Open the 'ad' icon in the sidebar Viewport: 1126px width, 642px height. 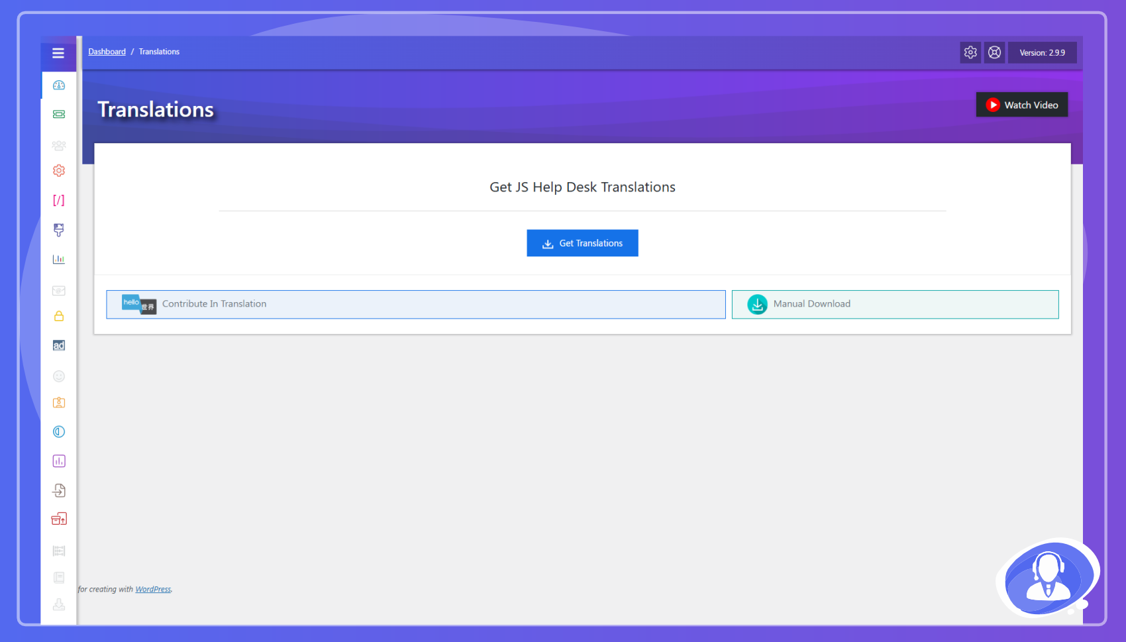click(59, 345)
